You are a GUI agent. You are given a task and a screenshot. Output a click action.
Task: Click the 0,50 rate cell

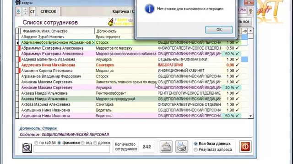click(230, 48)
